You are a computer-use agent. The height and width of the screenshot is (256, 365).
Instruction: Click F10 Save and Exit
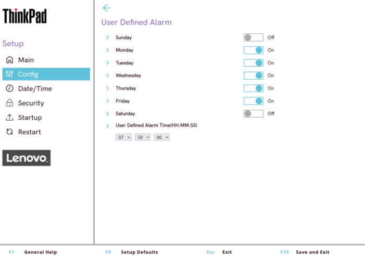tap(305, 252)
